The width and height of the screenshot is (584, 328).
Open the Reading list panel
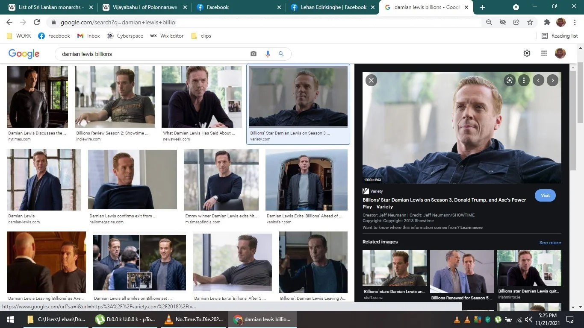tap(560, 36)
